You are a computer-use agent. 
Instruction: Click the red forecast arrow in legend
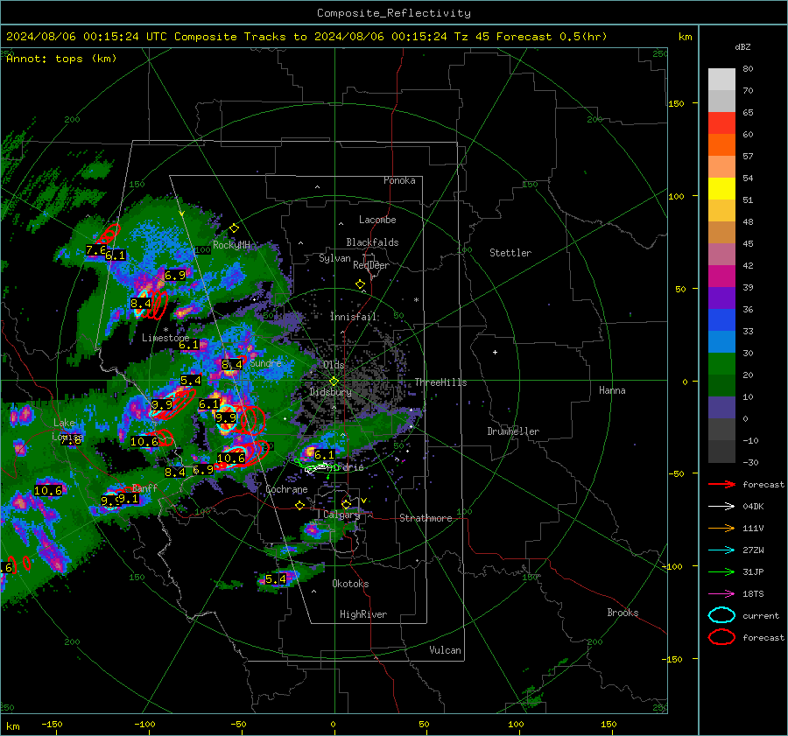point(721,484)
